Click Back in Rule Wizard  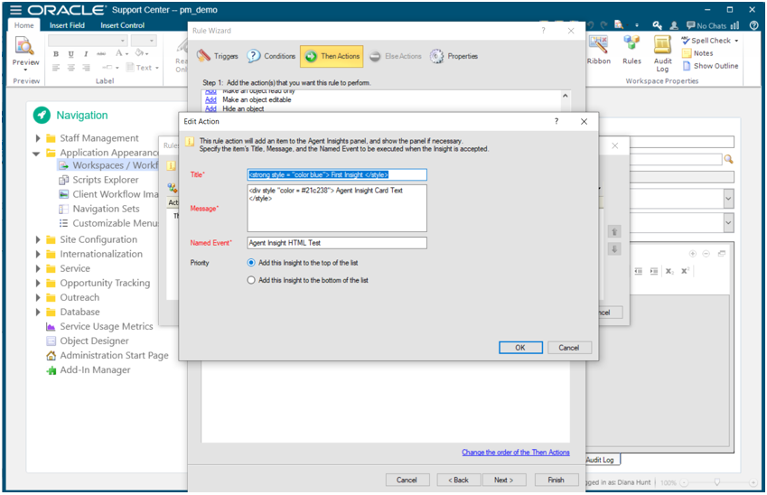tap(459, 481)
